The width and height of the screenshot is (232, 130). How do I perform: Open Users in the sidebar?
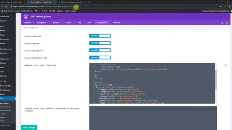[2, 68]
